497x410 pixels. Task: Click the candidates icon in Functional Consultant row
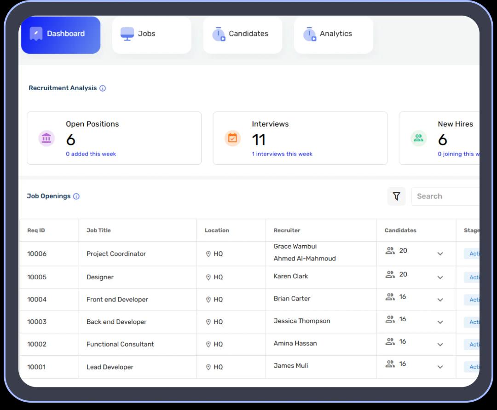[390, 341]
